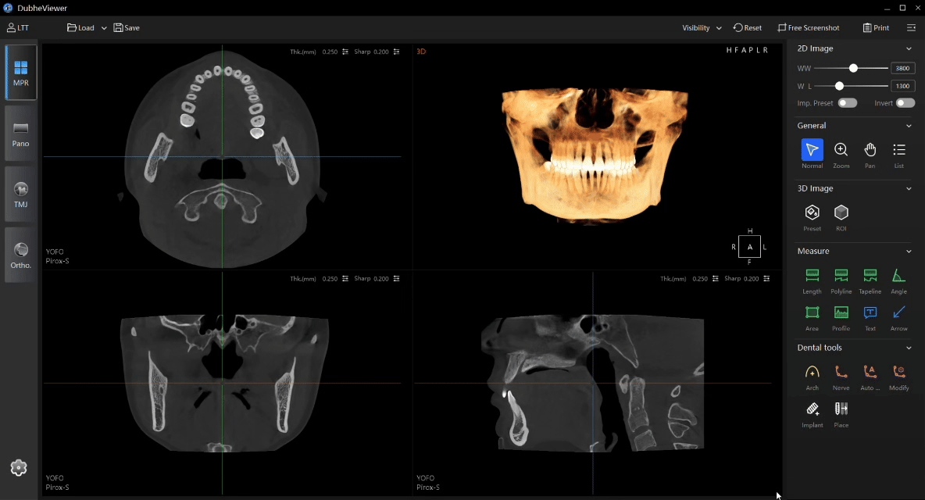The image size is (925, 500).
Task: Open sagittal view thickness settings icon
Action: tap(715, 279)
